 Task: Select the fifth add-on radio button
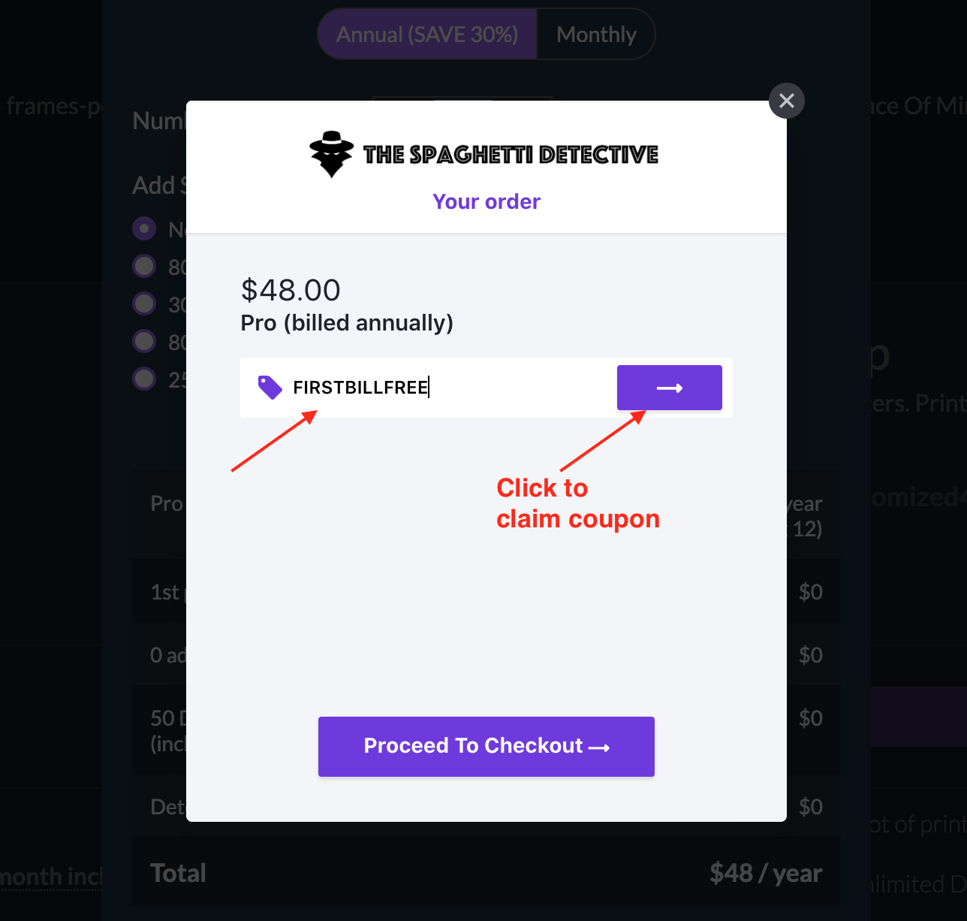click(x=144, y=379)
